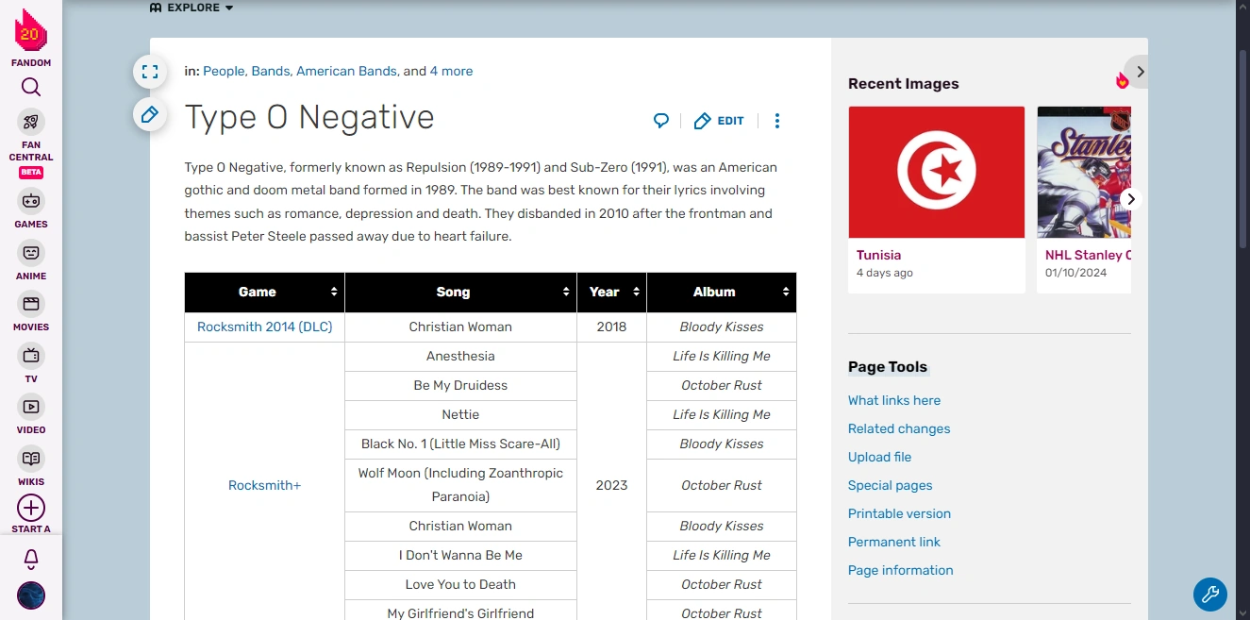Select the '2018' year cell

point(612,327)
